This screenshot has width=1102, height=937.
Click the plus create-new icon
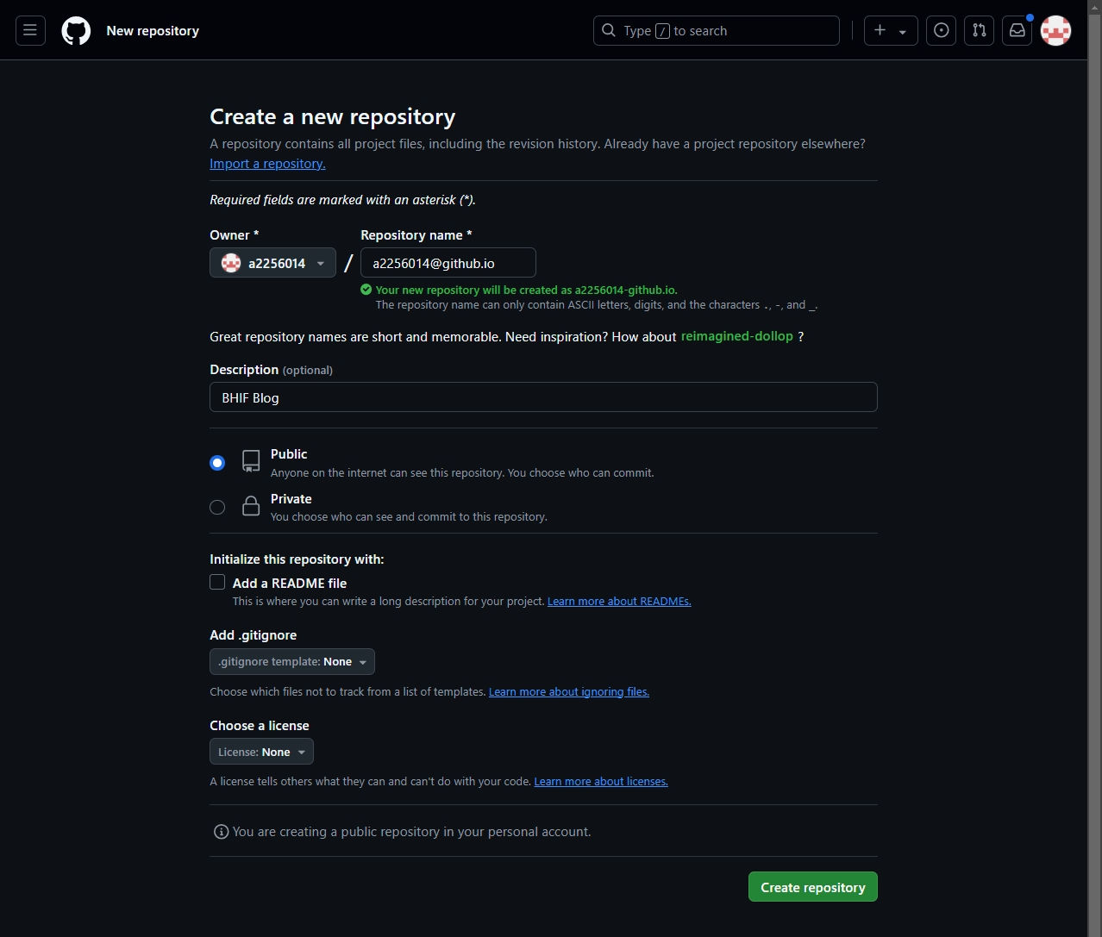[880, 30]
